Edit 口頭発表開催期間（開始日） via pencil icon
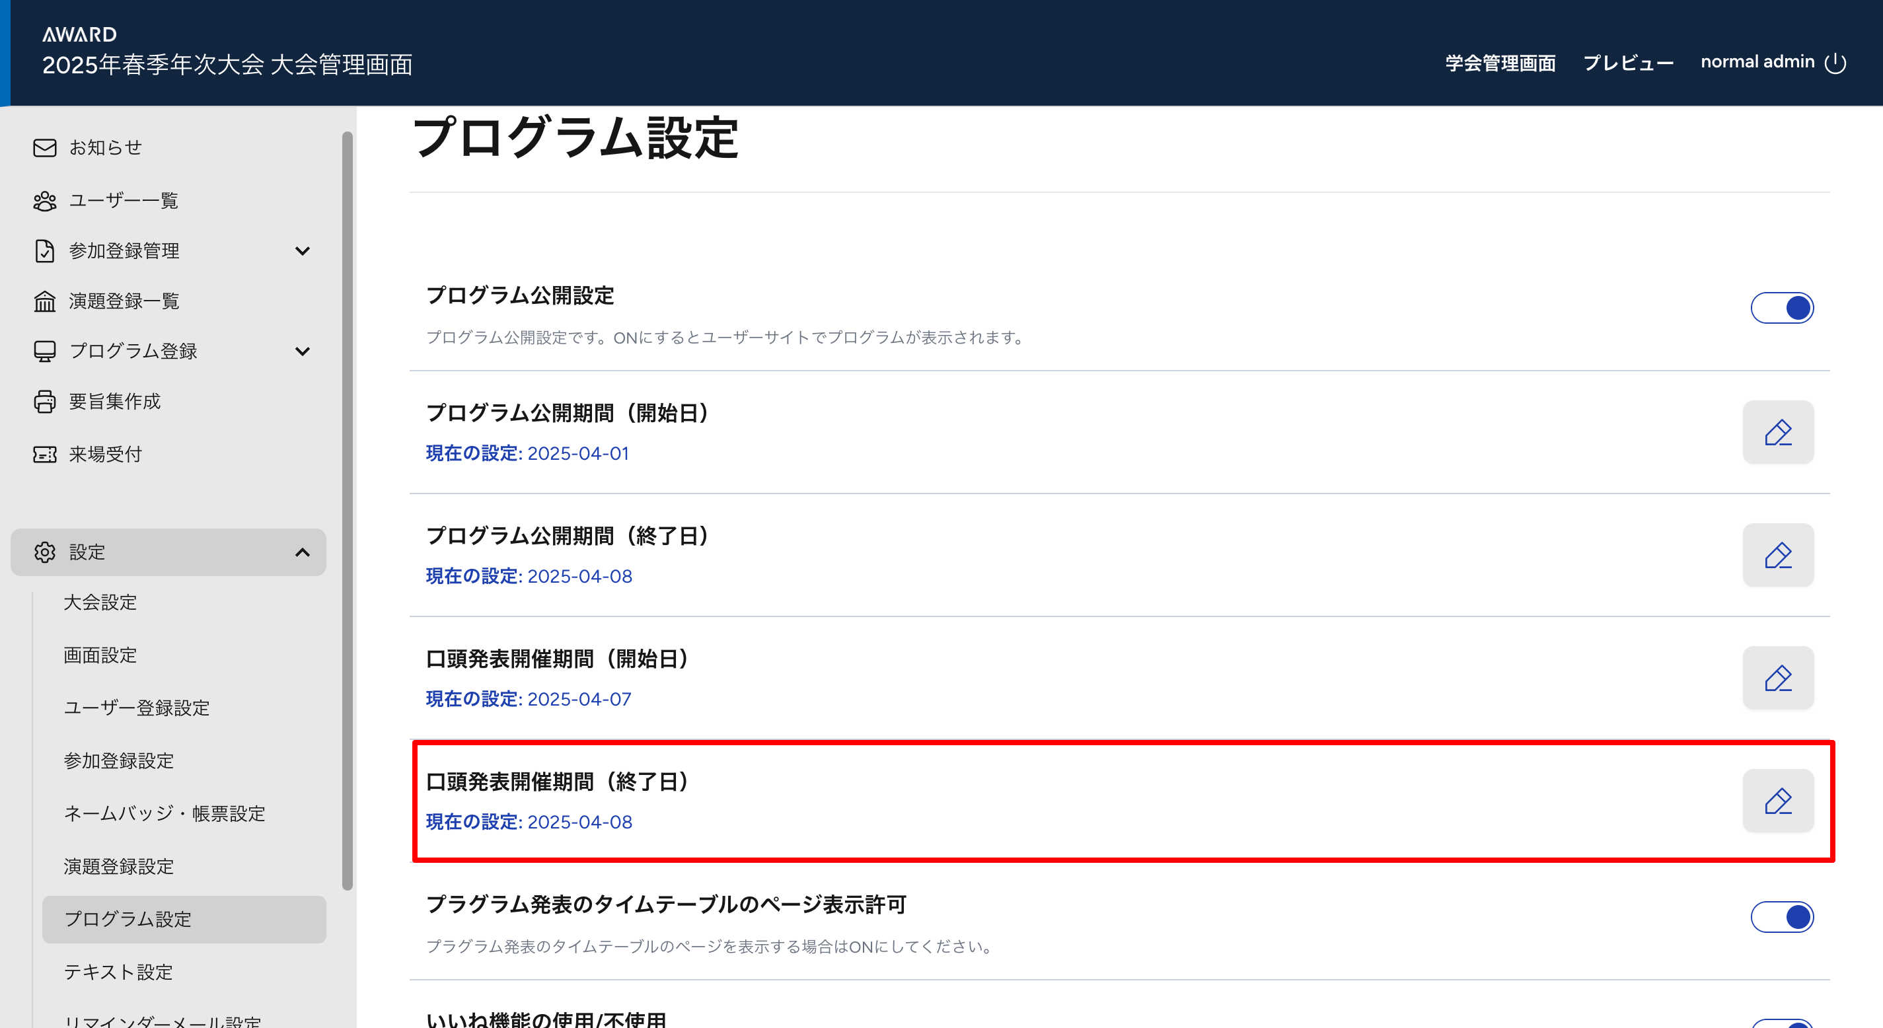The height and width of the screenshot is (1028, 1883). point(1778,678)
